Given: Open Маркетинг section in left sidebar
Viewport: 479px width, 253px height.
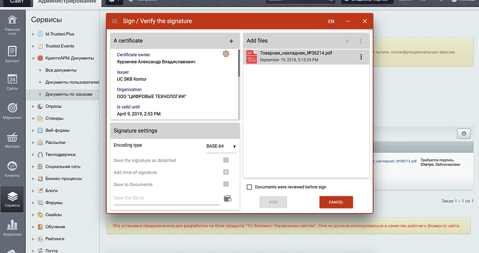Looking at the screenshot, I should (x=12, y=111).
